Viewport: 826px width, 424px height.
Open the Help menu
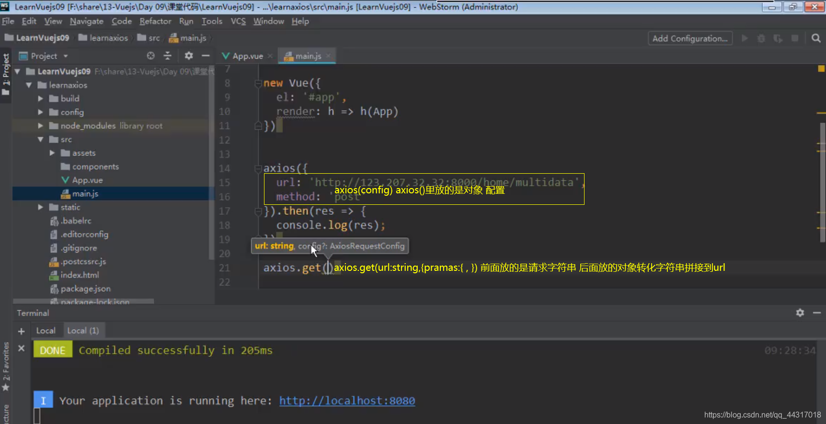300,21
